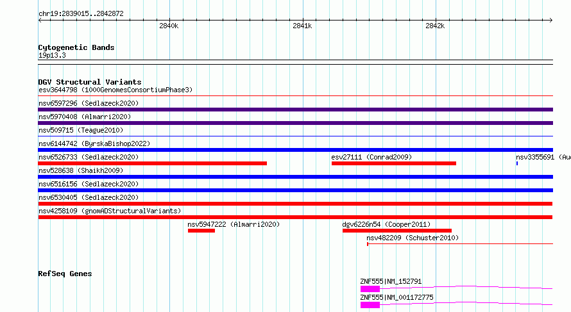
Task: Click the 2841k ruler tick label
Action: click(302, 26)
